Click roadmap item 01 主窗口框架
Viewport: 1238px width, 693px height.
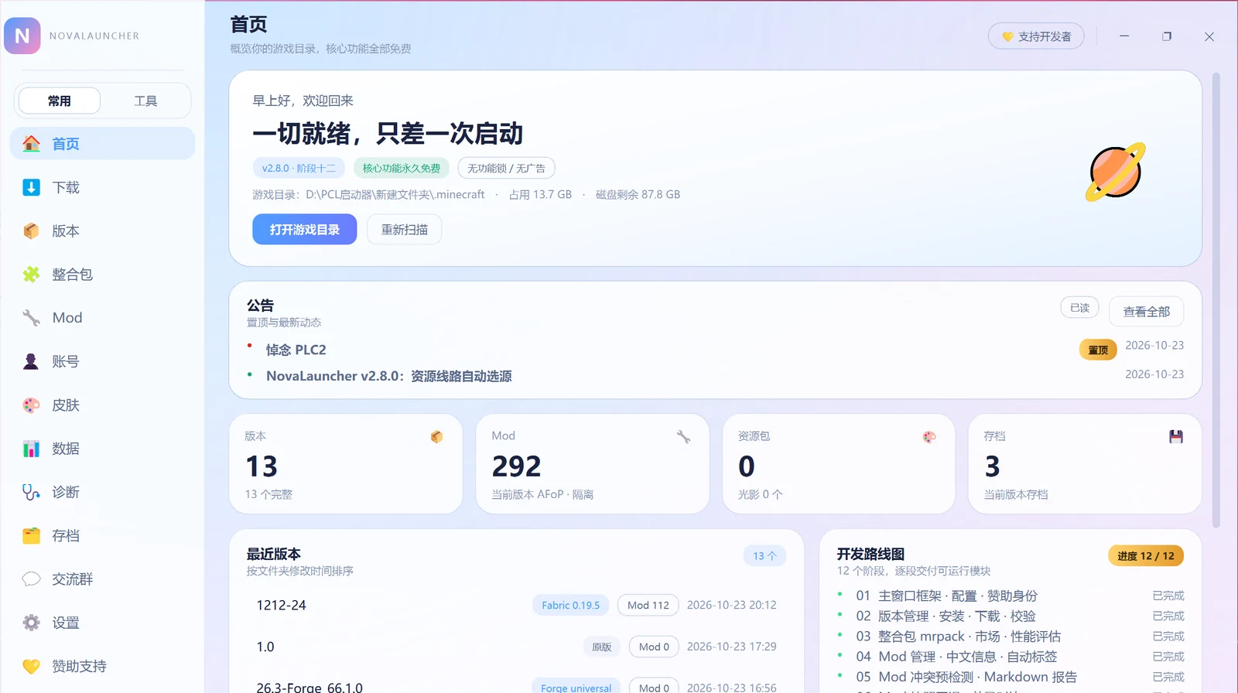coord(947,596)
